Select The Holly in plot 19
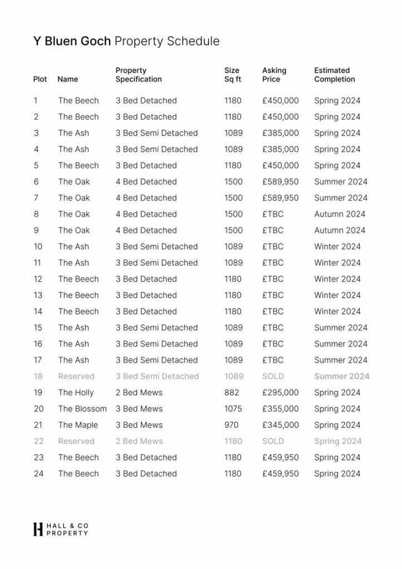 (76, 392)
